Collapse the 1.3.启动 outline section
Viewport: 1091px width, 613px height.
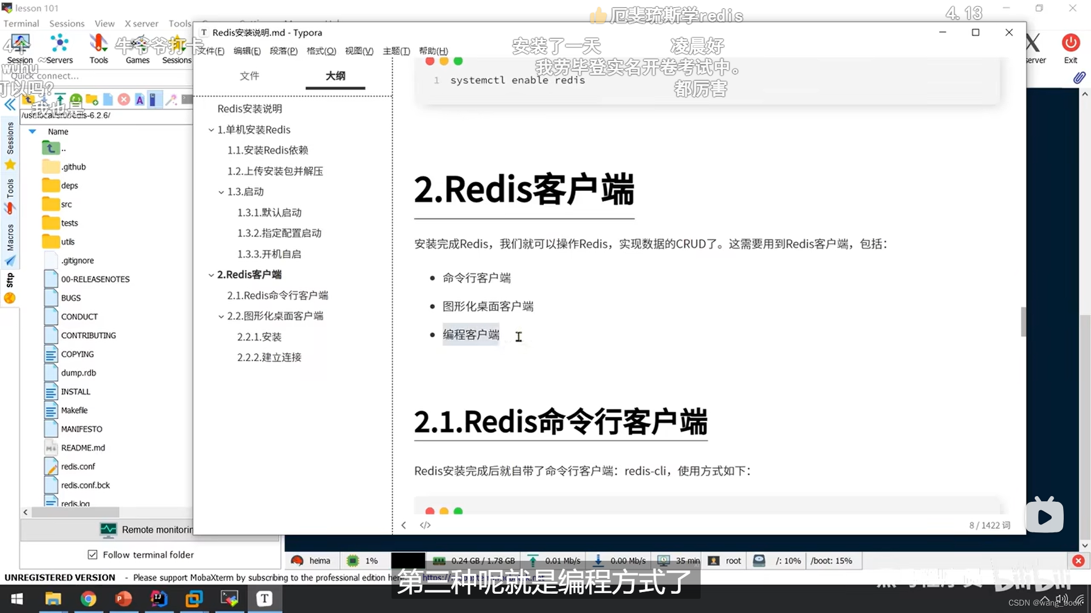221,192
